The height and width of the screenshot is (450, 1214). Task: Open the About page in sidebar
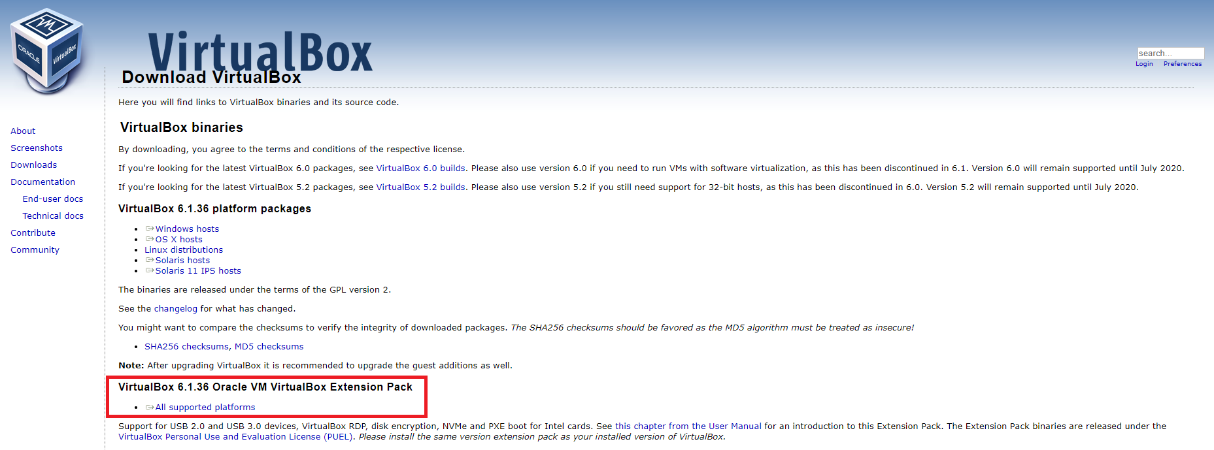(23, 131)
